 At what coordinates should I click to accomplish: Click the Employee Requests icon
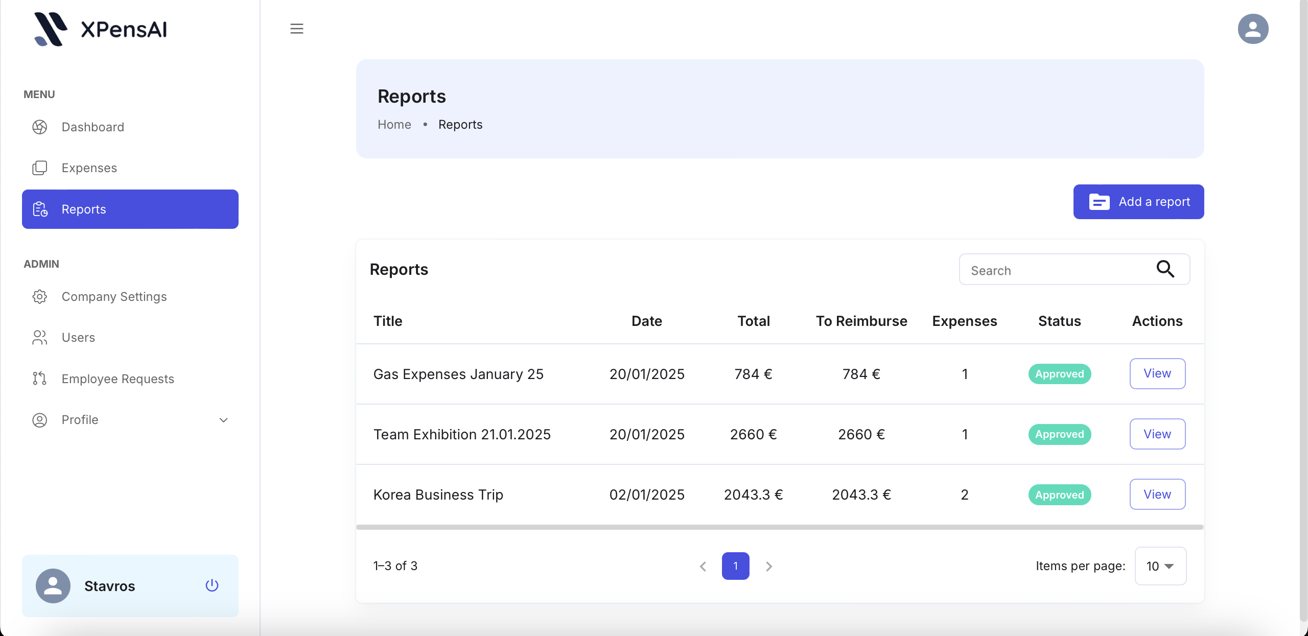coord(40,379)
